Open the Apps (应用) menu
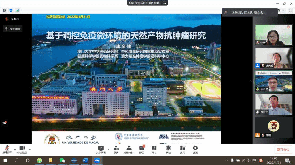Screen dimensions: 295x165 [x=182, y=148]
